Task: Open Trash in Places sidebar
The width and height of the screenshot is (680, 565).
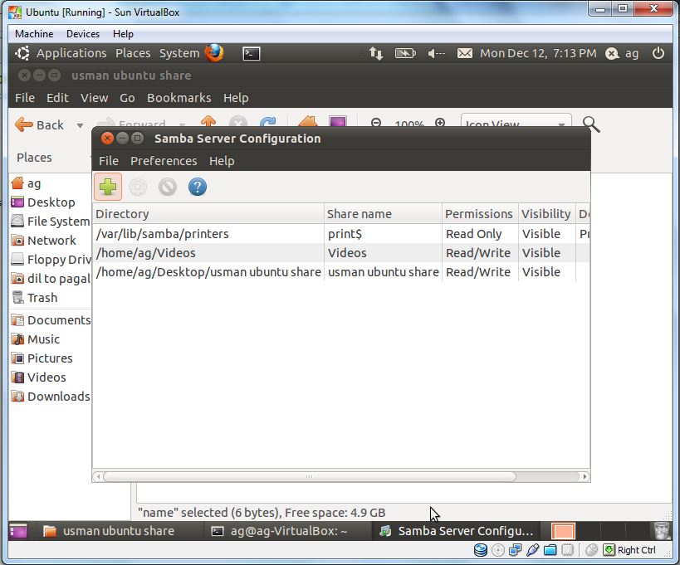Action: pyautogui.click(x=34, y=298)
